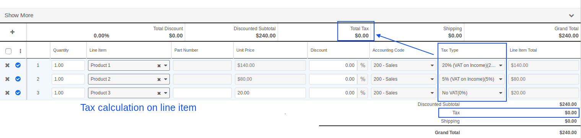Click the Show More bar label
Viewport: 581px width, 138px height.
[19, 15]
